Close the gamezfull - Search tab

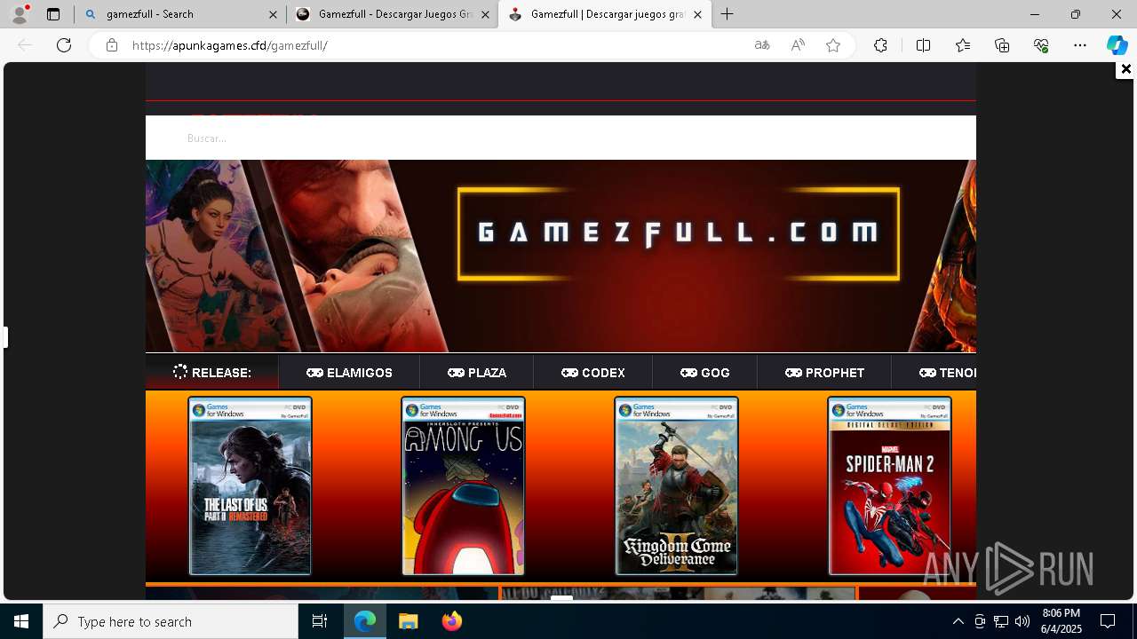(x=273, y=14)
